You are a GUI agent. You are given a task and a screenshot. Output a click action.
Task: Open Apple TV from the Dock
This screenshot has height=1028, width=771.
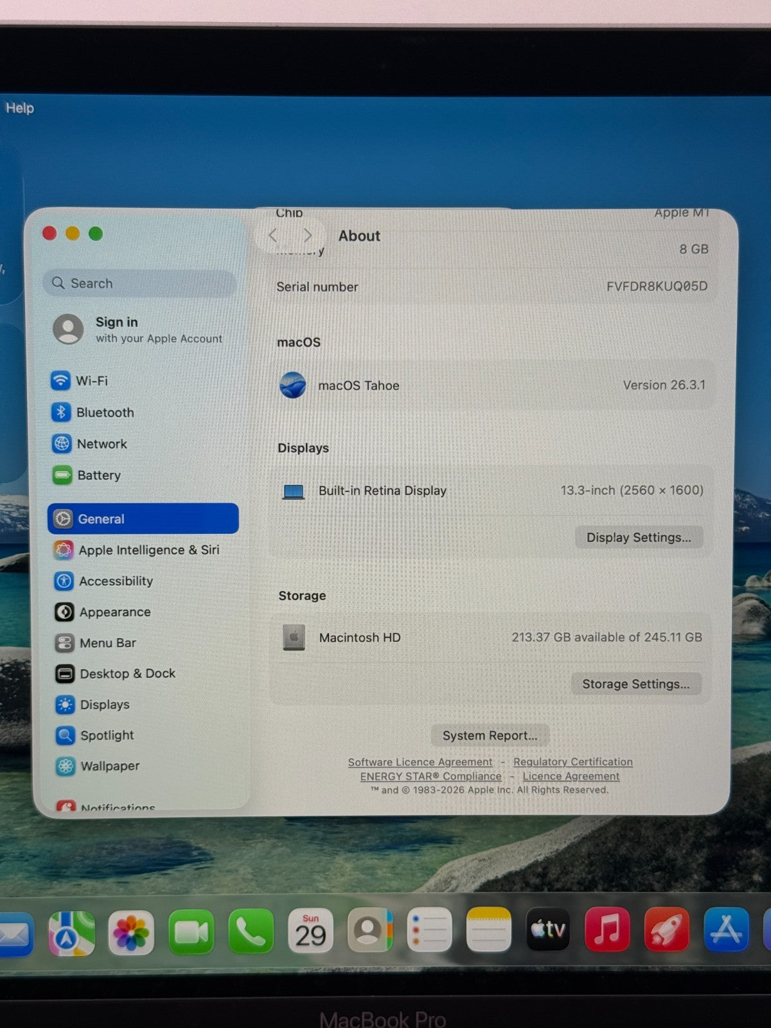point(548,929)
